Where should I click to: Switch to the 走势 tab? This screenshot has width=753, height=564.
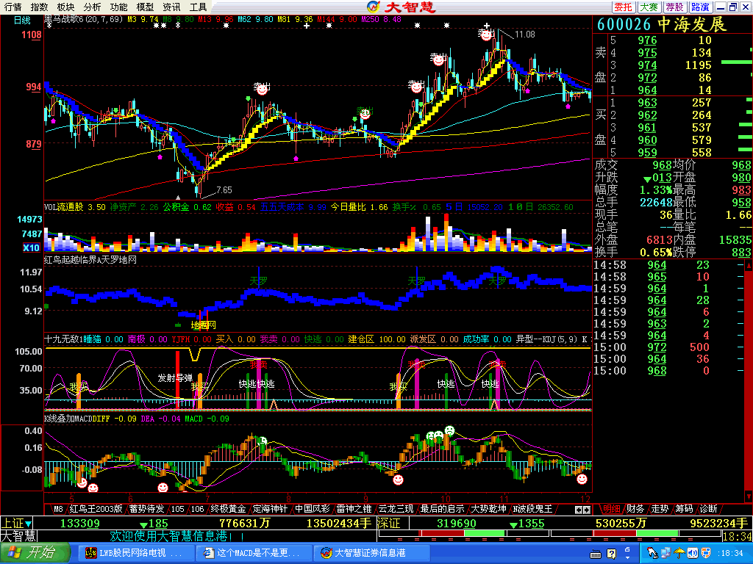(x=660, y=509)
